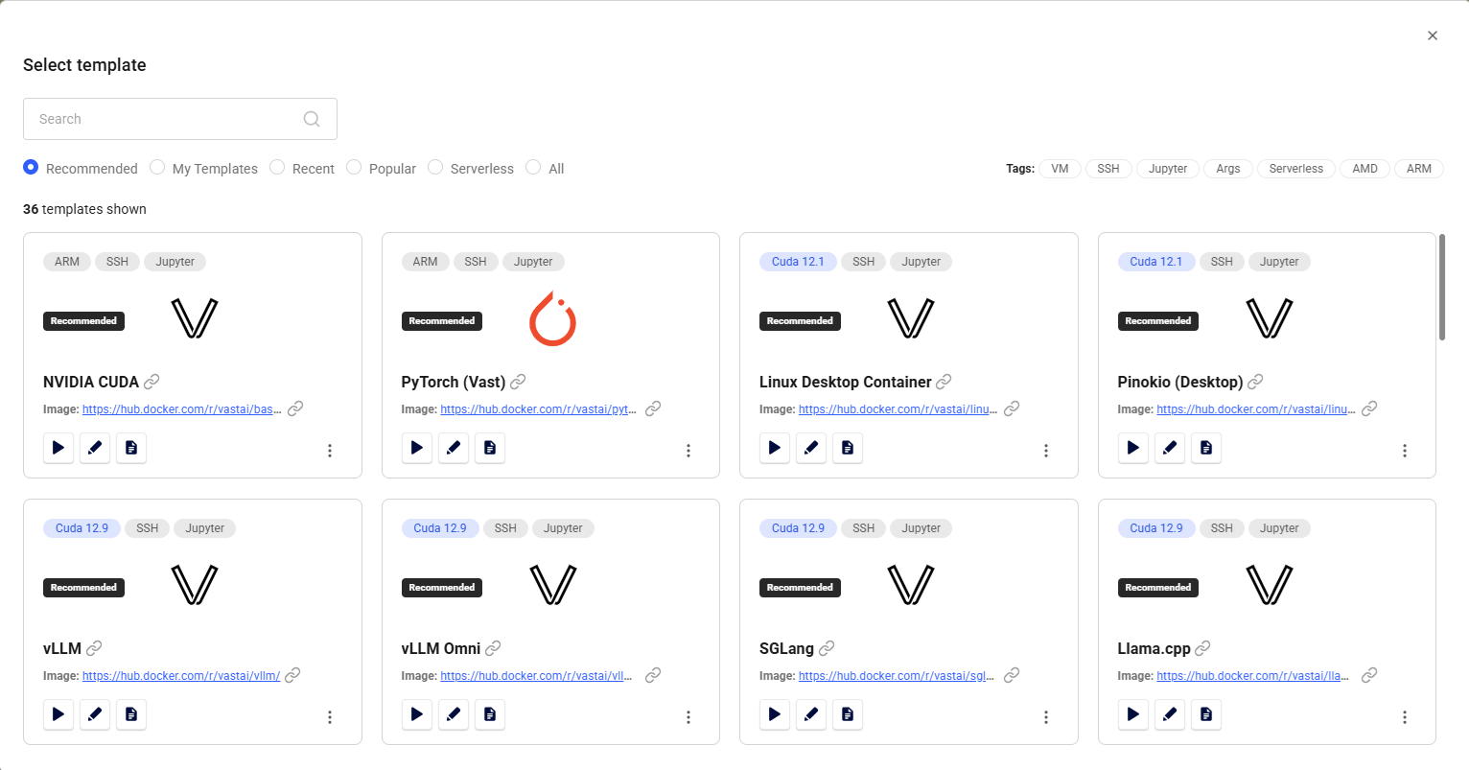Screen dimensions: 1469x770
Task: Open the vLLM template readme
Action: (131, 714)
